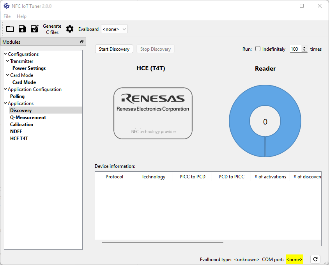Undock the Modules panel float icon

click(x=82, y=42)
